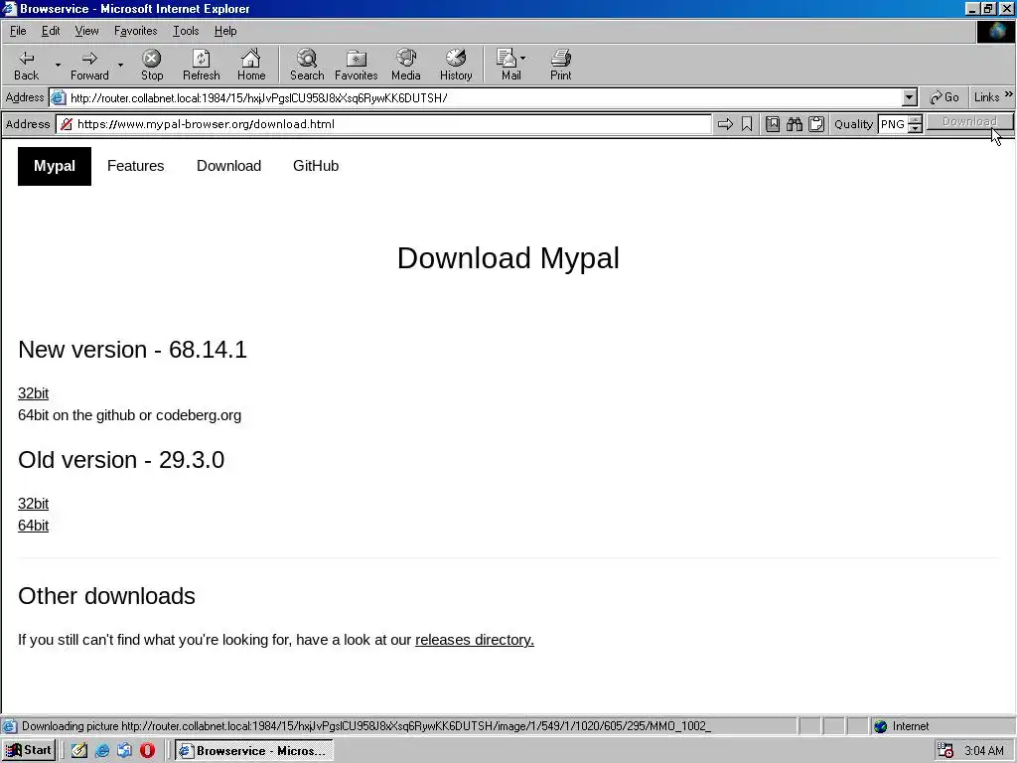Open the GitHub nav link
This screenshot has height=763, width=1017.
[x=316, y=166]
